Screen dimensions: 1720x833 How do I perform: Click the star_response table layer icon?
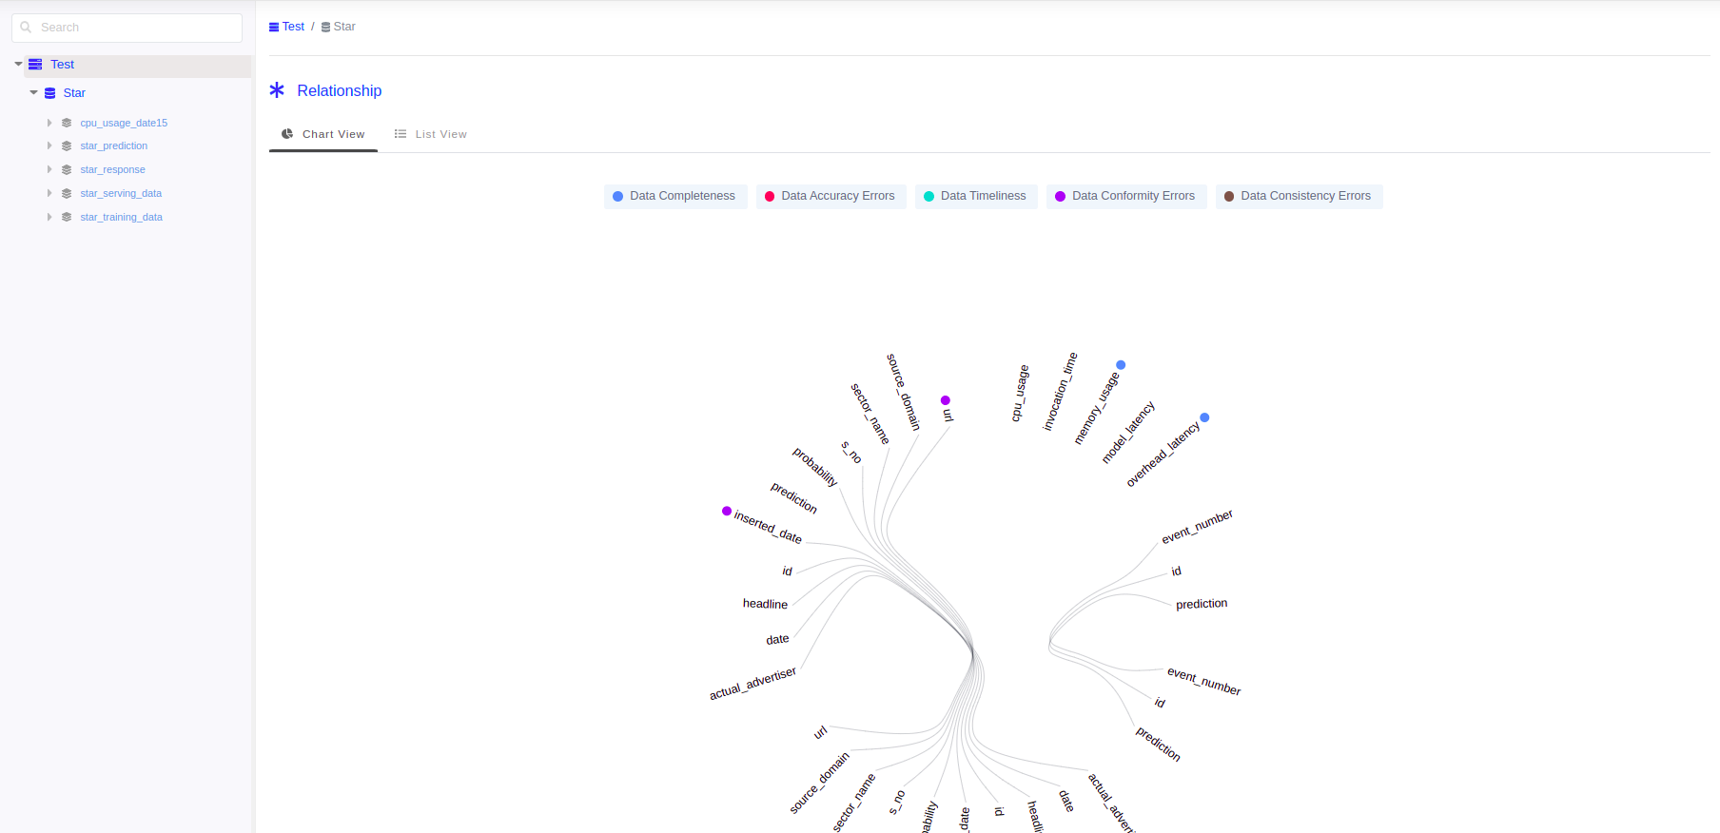point(67,170)
